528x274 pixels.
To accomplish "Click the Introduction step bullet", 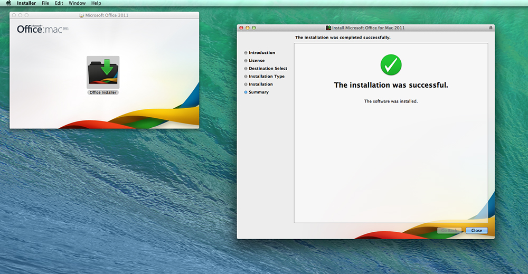I will click(x=246, y=53).
